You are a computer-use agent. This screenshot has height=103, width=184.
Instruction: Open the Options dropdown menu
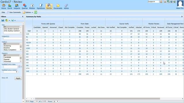(x=28, y=12)
